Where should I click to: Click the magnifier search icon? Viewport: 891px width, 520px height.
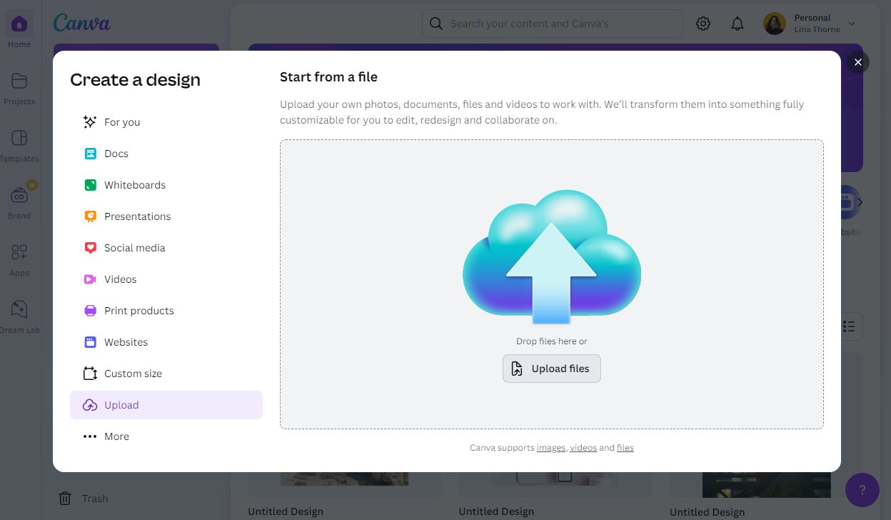tap(436, 24)
